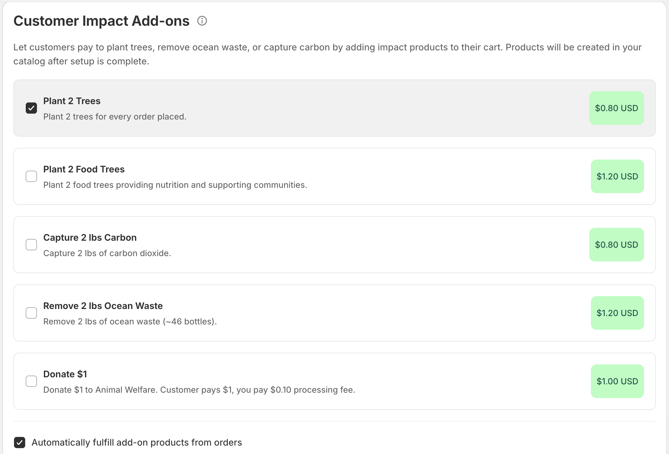Select the Remove 2 lbs Ocean Waste checkbox

31,313
